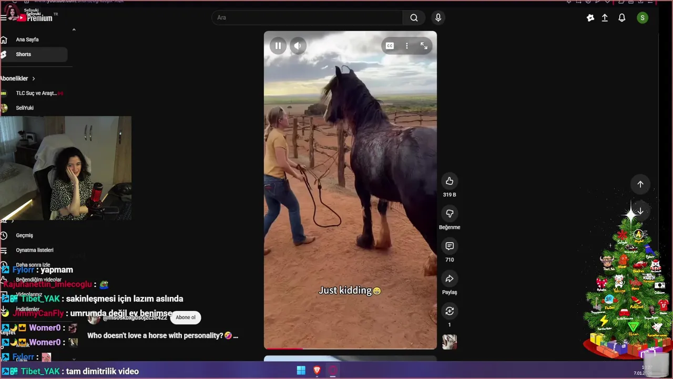
Task: Pause the playing Shorts video
Action: [x=278, y=46]
